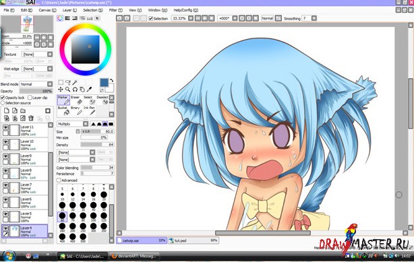The image size is (414, 262).
Task: Open the Layer menu
Action: [x=69, y=10]
